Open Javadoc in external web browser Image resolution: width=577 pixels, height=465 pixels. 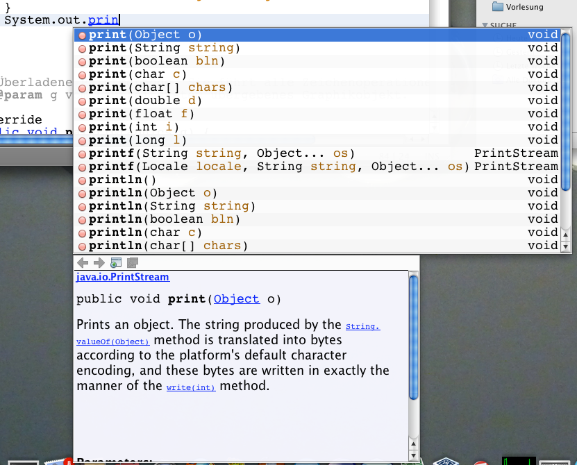116,262
